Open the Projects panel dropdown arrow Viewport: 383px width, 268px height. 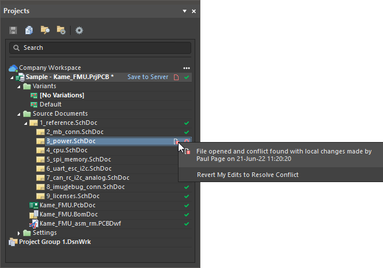coord(184,11)
